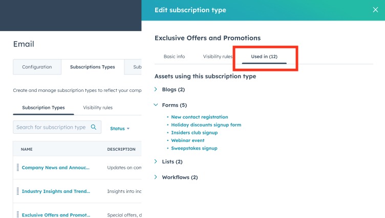The image size is (385, 218).
Task: Select the Used in (12) tab
Action: (x=264, y=57)
